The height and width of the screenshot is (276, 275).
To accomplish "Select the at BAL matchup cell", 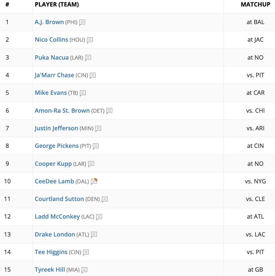I will (255, 22).
